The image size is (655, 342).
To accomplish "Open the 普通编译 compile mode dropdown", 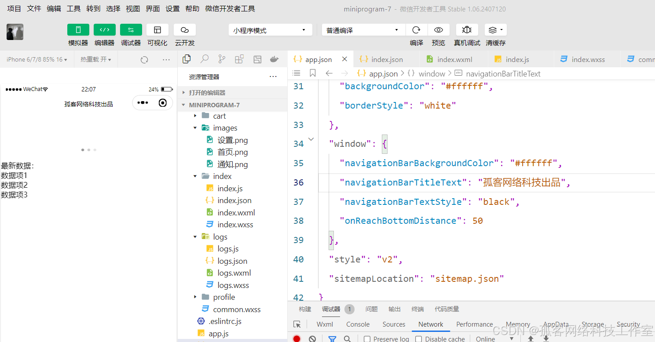I will pyautogui.click(x=363, y=30).
